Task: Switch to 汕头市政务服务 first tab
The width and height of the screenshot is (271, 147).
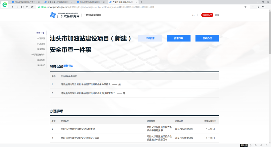Action: point(26,2)
